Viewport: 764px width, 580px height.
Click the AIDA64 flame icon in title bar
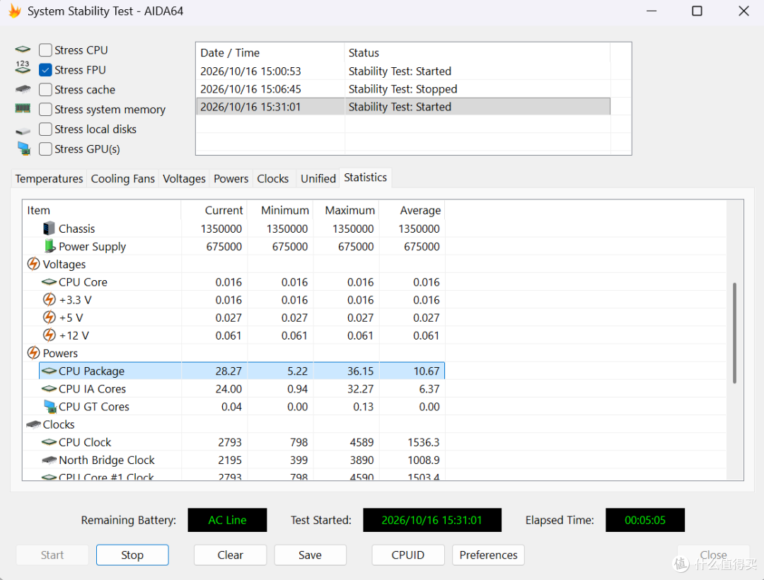click(x=15, y=11)
